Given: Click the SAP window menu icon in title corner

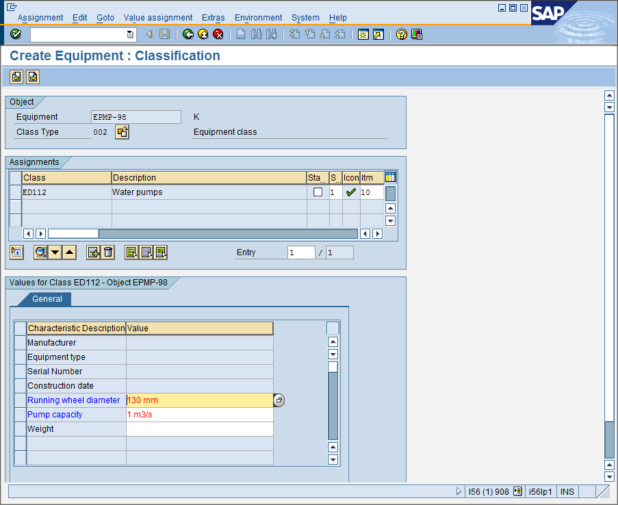Looking at the screenshot, I should (12, 7).
